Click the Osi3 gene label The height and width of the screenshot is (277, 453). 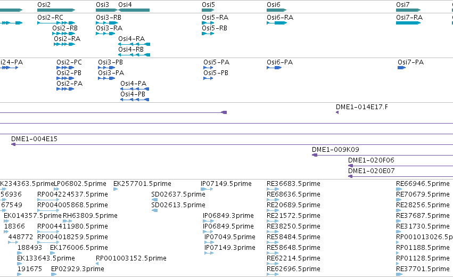[x=103, y=5]
